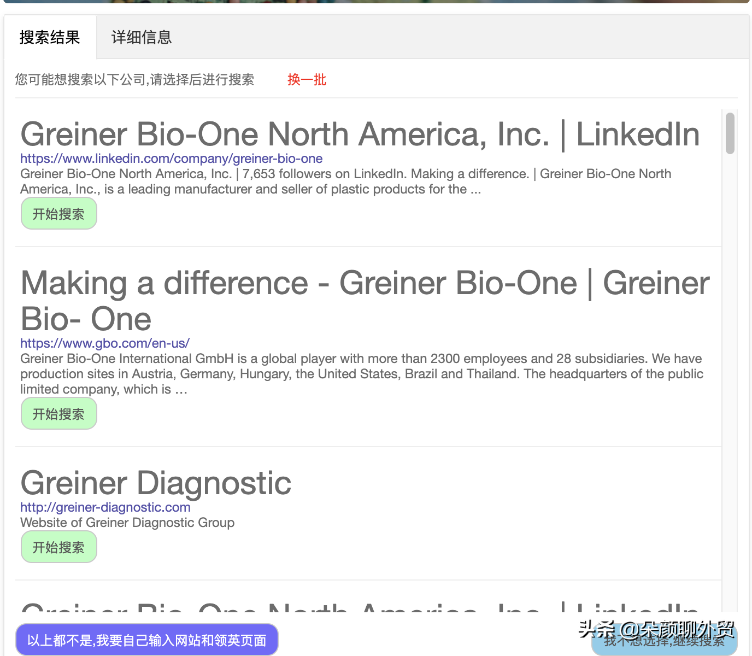
Task: Open the partially visible fourth result title
Action: [360, 607]
